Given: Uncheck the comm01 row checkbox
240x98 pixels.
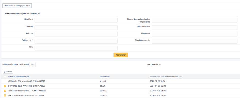Looking at the screenshot, I should point(5,95).
